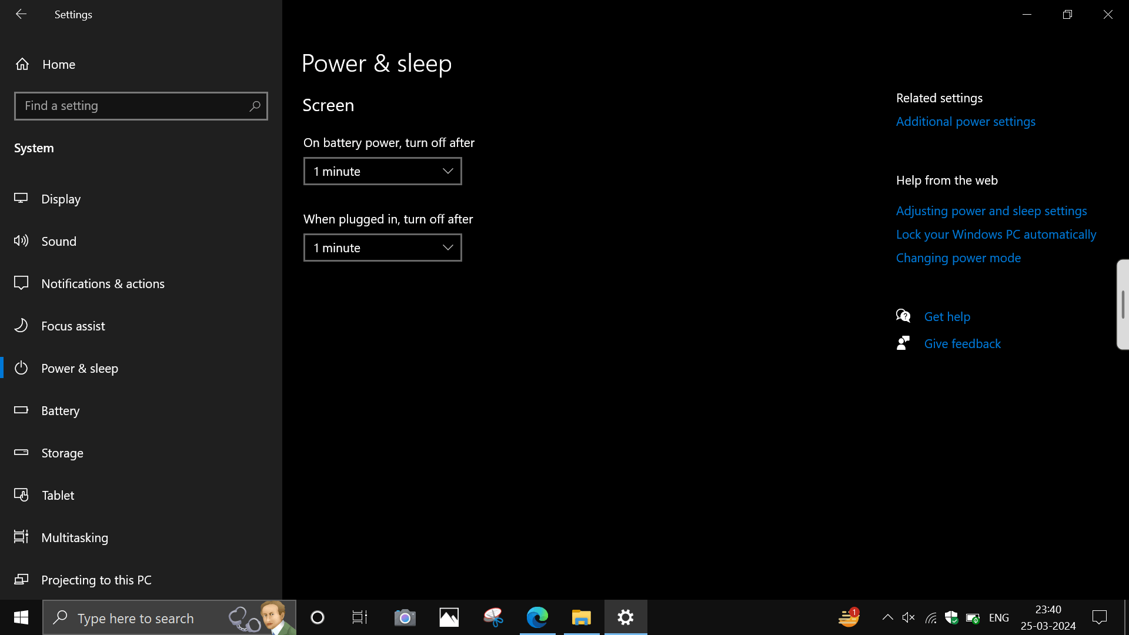Expand battery power screen timeout dropdown
Screen dimensions: 1129x635
coord(382,171)
